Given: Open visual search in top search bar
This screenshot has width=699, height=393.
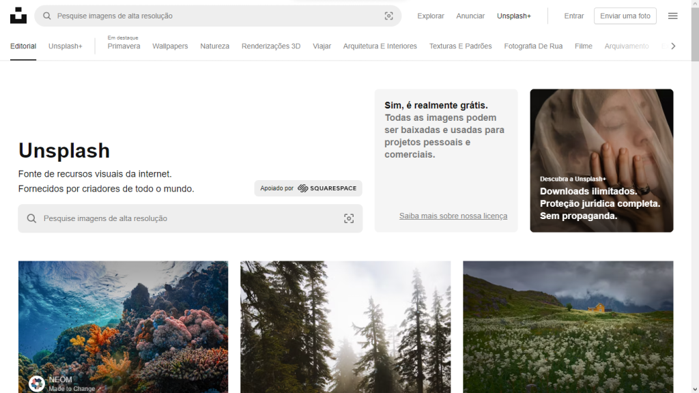Looking at the screenshot, I should coord(388,16).
